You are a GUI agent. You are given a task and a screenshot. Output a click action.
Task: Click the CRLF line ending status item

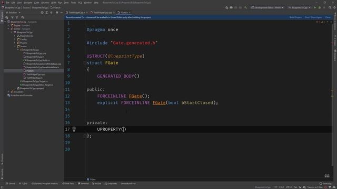[282, 187]
